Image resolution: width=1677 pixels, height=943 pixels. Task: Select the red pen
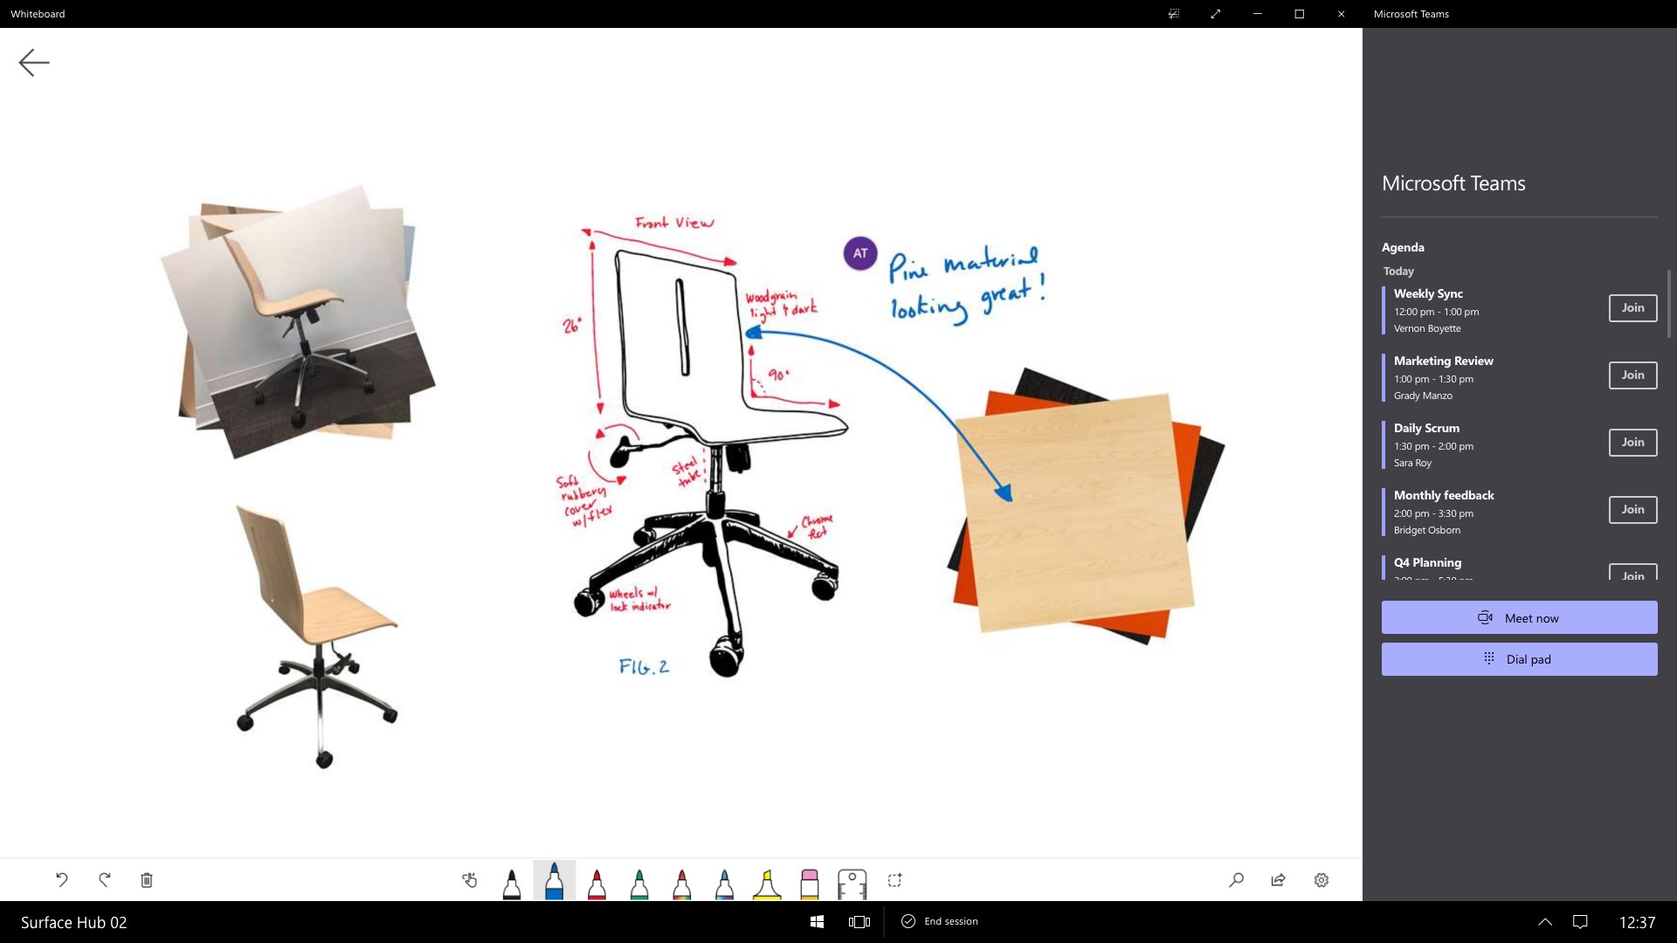click(597, 881)
